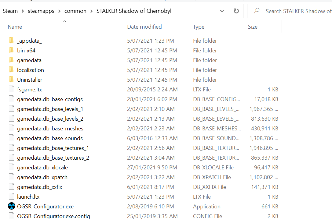The image size is (332, 223).
Task: Click the gamedata.db_base_configs file icon
Action: [11, 99]
